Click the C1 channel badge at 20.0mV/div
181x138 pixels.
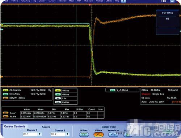point(5,90)
